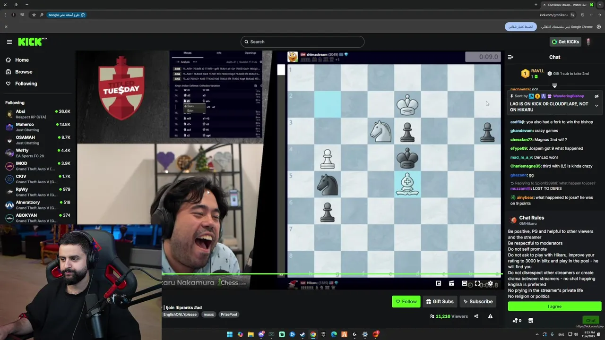605x340 pixels.
Task: Click the Google Lens ask chip
Action: point(66,15)
